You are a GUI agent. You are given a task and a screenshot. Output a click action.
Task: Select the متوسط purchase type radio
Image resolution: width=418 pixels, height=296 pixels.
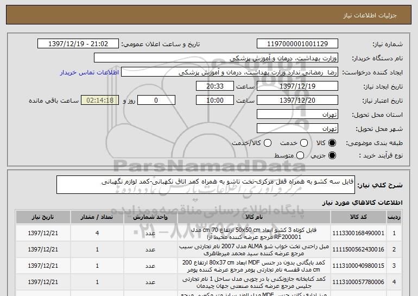[300, 155]
